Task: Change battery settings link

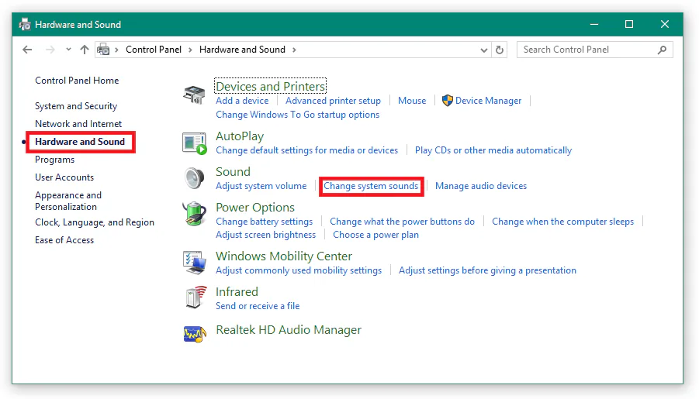Action: tap(265, 222)
